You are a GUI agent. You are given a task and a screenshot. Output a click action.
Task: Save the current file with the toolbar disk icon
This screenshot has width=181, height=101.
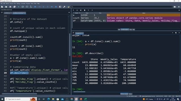(10, 7)
